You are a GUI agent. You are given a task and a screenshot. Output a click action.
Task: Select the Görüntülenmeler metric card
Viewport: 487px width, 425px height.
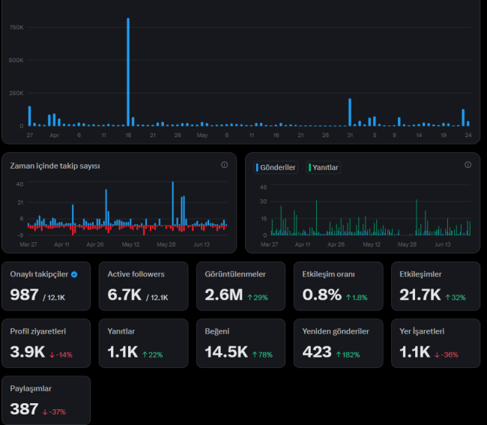(241, 286)
